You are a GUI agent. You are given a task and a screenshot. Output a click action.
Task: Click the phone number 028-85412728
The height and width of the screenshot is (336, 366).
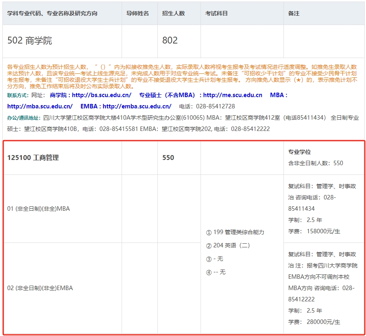(x=215, y=106)
